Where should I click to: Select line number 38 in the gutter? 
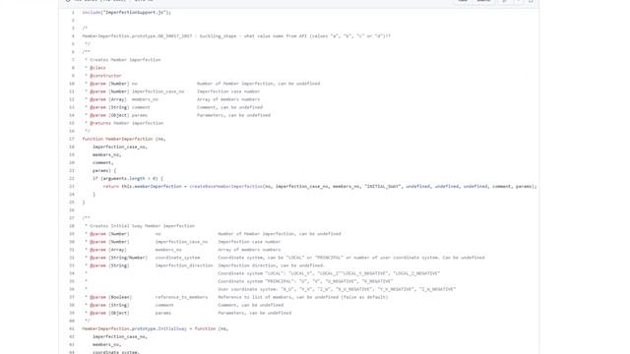click(72, 305)
